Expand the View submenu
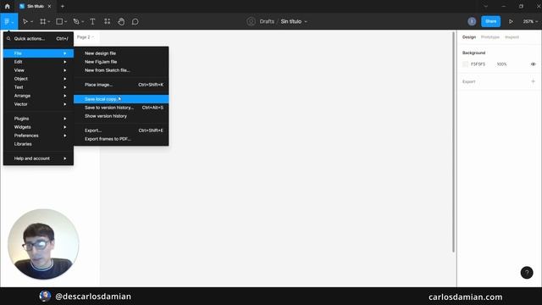The image size is (542, 305). 38,70
